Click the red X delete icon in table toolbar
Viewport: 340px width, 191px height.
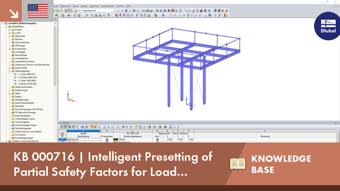pos(123,127)
